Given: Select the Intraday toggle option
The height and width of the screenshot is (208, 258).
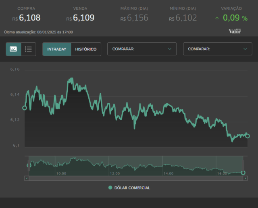Looking at the screenshot, I should click(57, 49).
